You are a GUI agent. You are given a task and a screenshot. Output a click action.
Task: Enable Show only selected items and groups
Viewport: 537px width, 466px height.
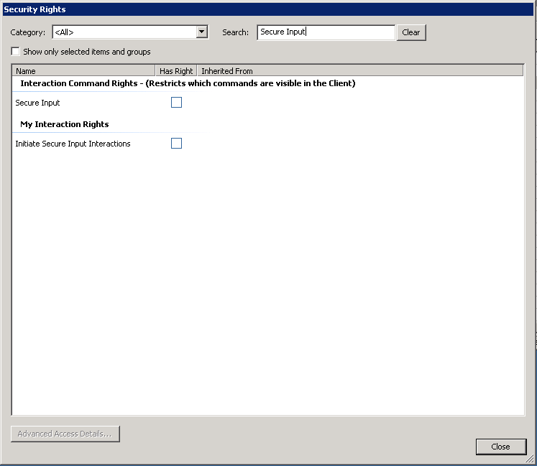click(16, 52)
